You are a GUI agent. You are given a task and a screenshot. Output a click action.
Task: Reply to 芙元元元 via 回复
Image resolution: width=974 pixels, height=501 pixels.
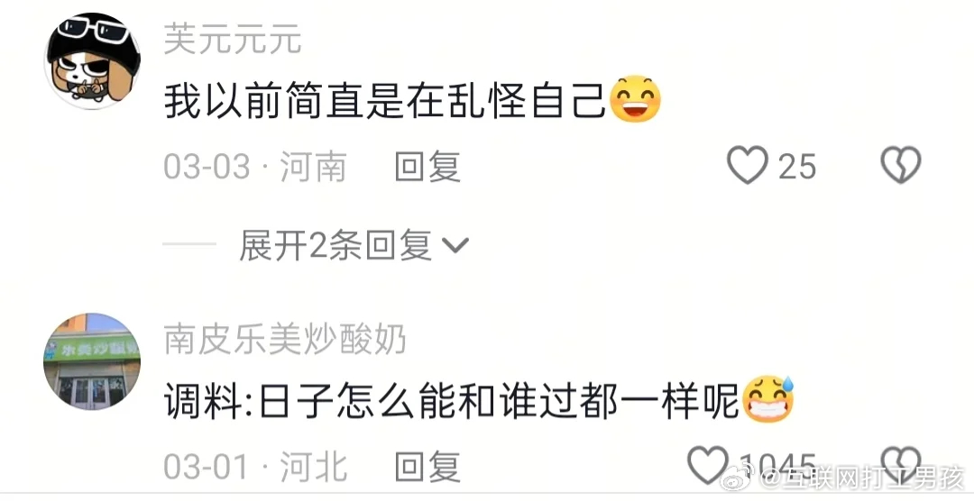tap(427, 167)
